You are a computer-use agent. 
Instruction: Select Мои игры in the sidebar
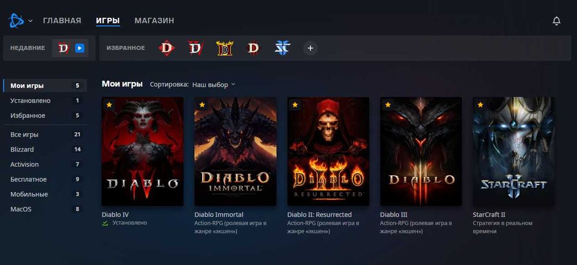pos(45,86)
